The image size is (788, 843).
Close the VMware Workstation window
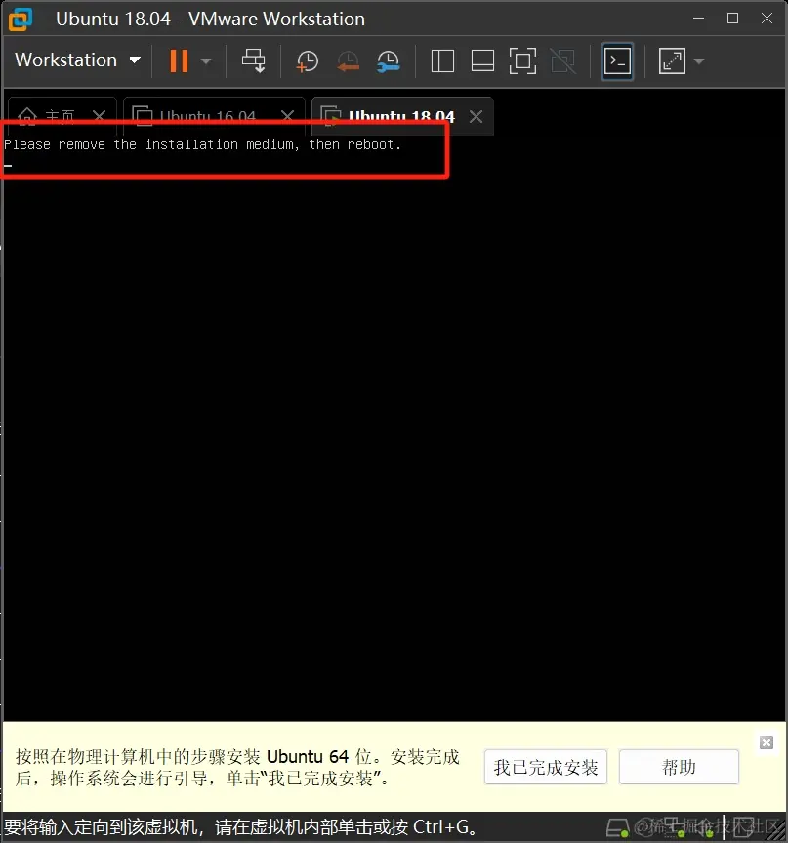pos(767,19)
